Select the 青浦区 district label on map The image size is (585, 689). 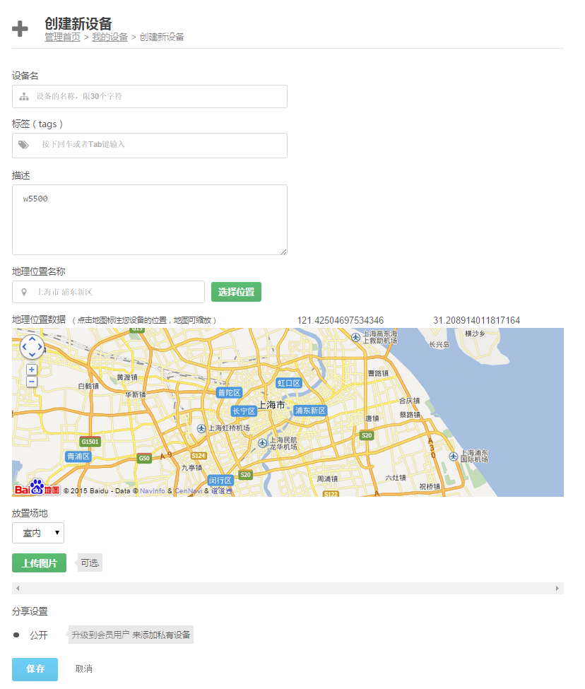click(78, 457)
